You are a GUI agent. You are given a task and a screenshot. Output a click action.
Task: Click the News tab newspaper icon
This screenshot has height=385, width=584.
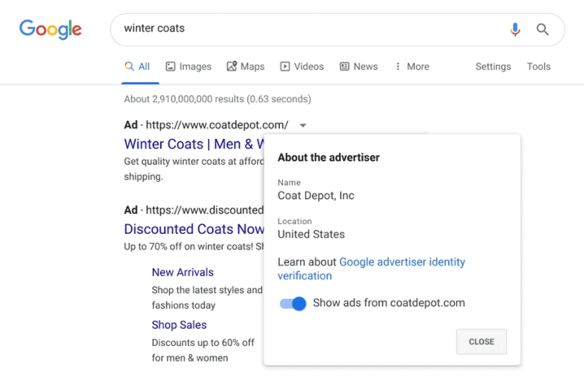click(344, 66)
